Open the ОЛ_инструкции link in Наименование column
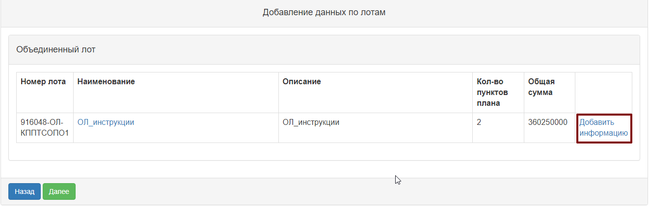 click(x=106, y=122)
